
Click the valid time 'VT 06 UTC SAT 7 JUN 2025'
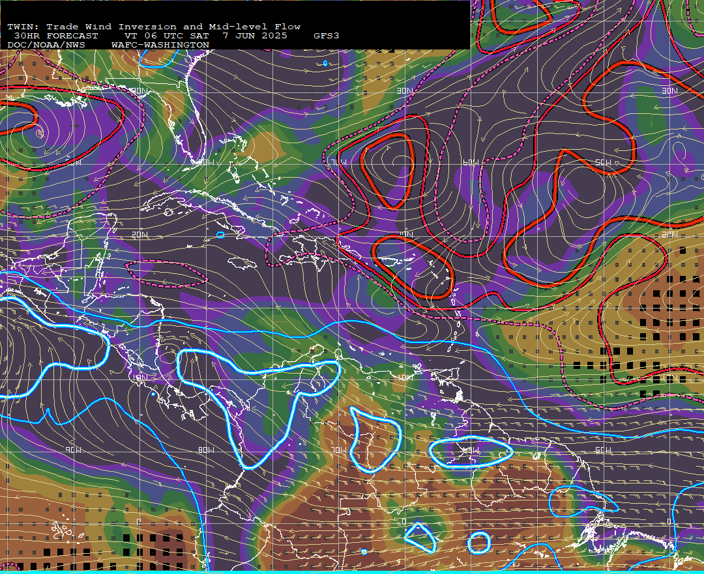pos(205,36)
